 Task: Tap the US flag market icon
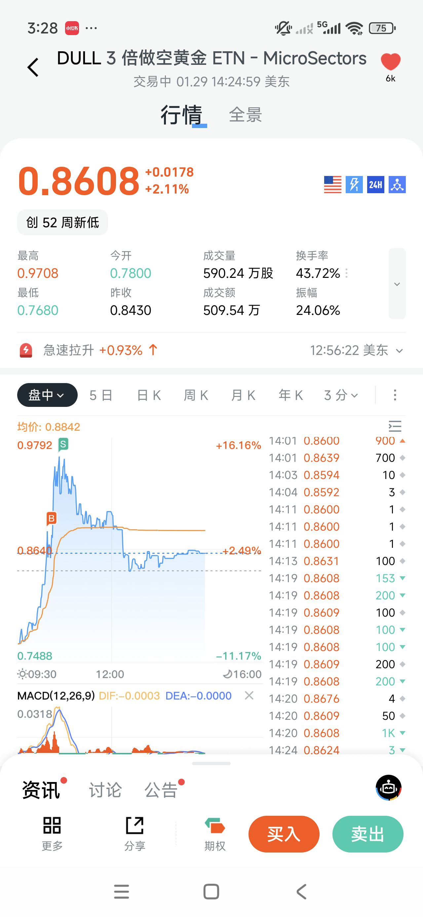click(x=332, y=184)
